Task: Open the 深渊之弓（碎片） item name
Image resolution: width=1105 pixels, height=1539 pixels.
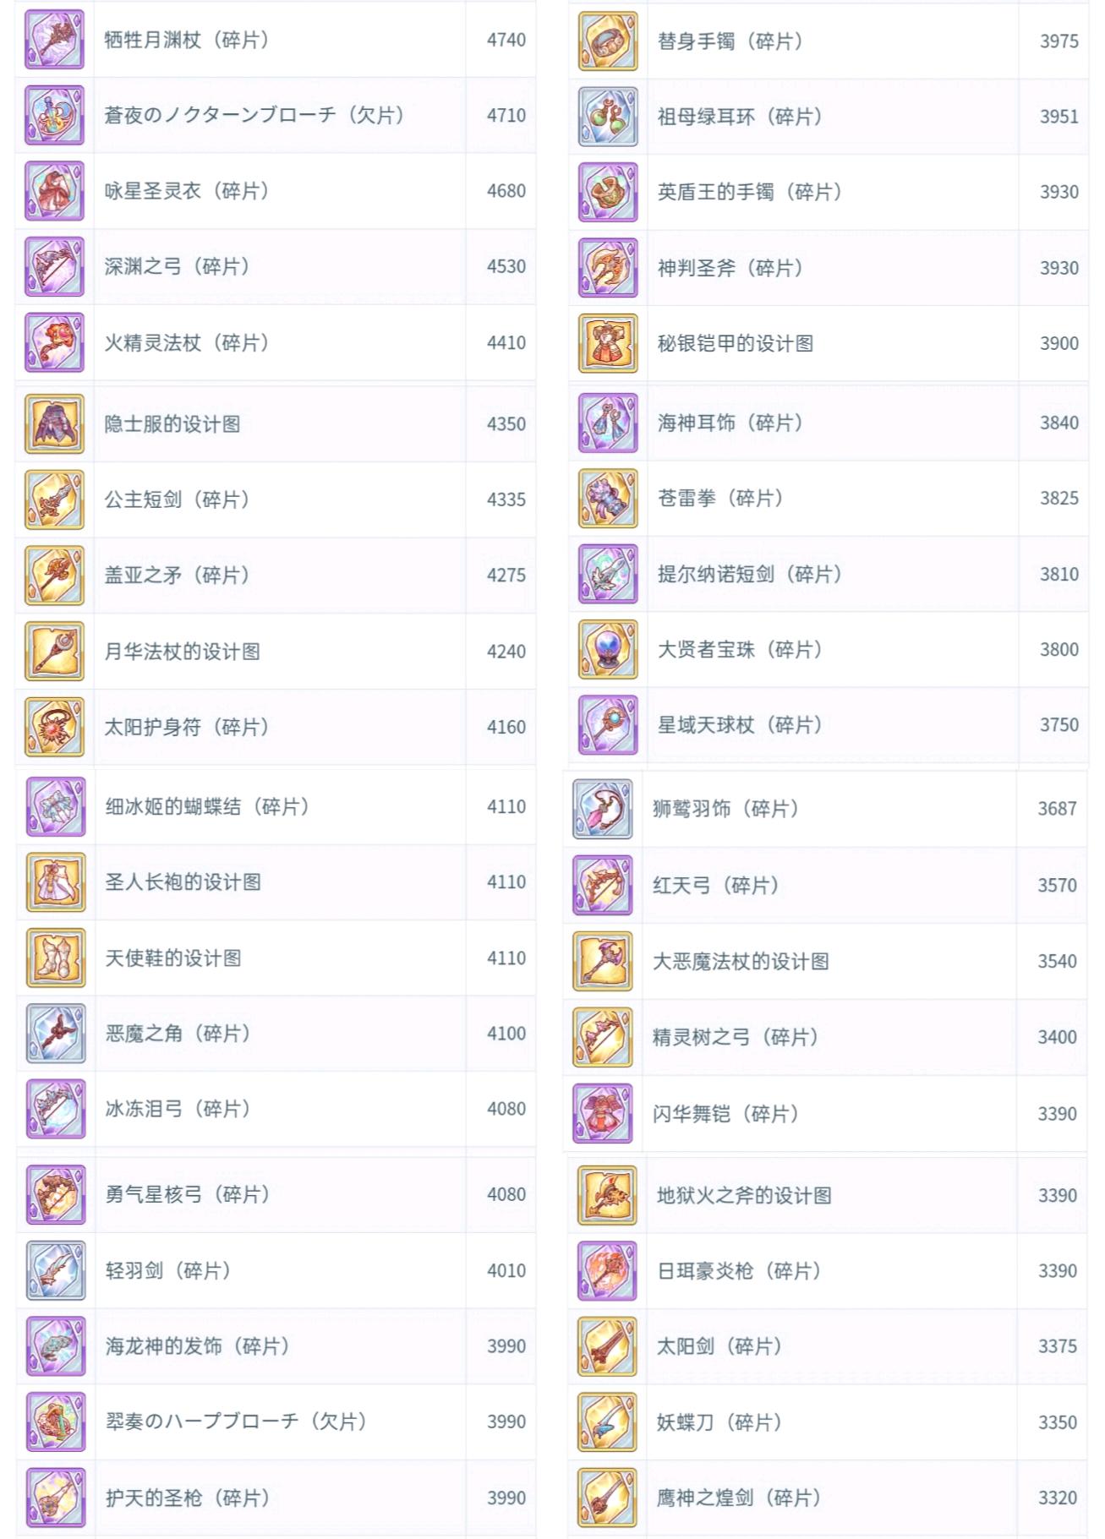Action: pos(177,266)
